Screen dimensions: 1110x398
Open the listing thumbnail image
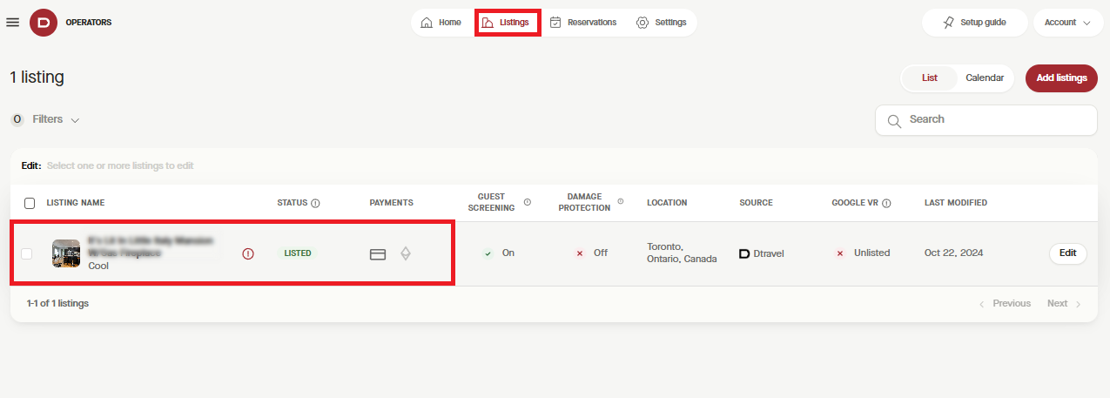(x=66, y=253)
